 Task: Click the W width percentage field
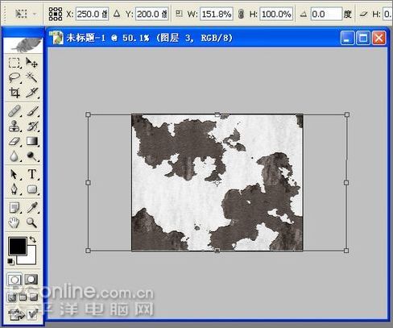pyautogui.click(x=217, y=14)
